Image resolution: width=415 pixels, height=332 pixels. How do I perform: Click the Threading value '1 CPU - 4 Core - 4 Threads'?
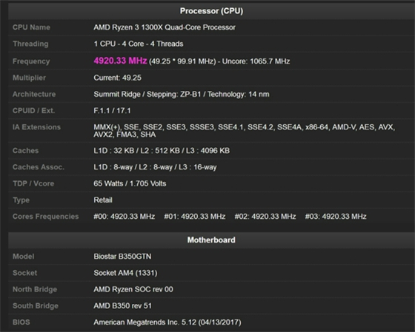point(138,44)
